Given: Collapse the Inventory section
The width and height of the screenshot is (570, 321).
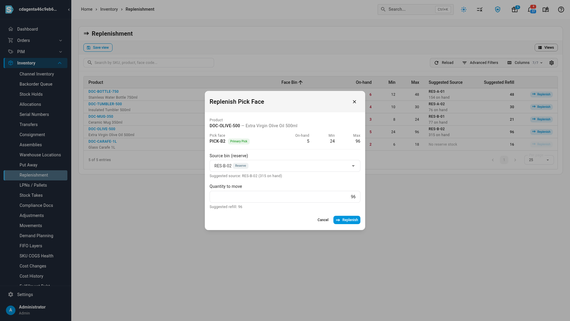Looking at the screenshot, I should coord(35,63).
